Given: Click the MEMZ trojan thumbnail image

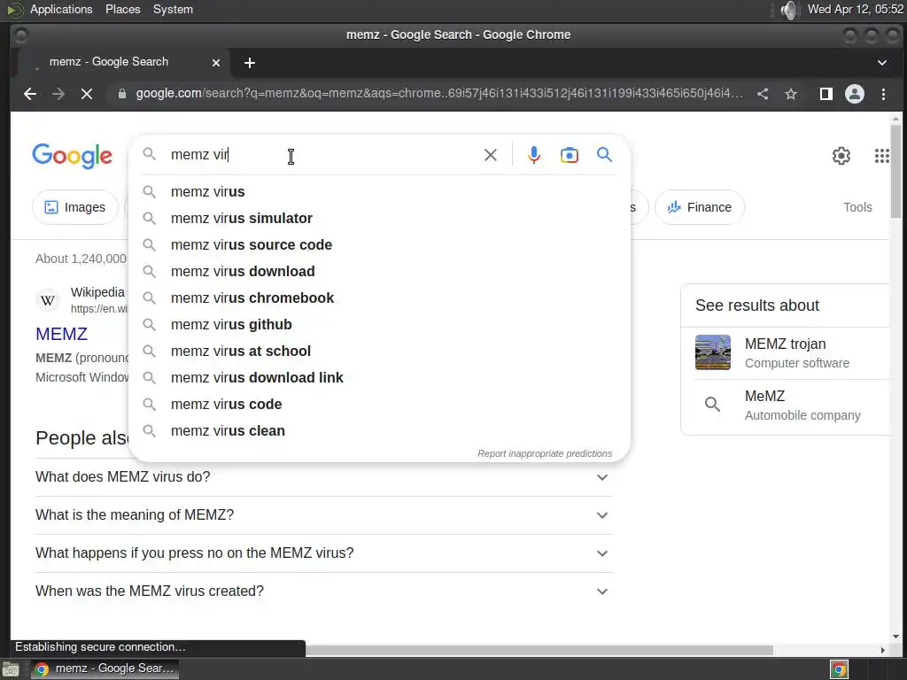Looking at the screenshot, I should pyautogui.click(x=713, y=352).
